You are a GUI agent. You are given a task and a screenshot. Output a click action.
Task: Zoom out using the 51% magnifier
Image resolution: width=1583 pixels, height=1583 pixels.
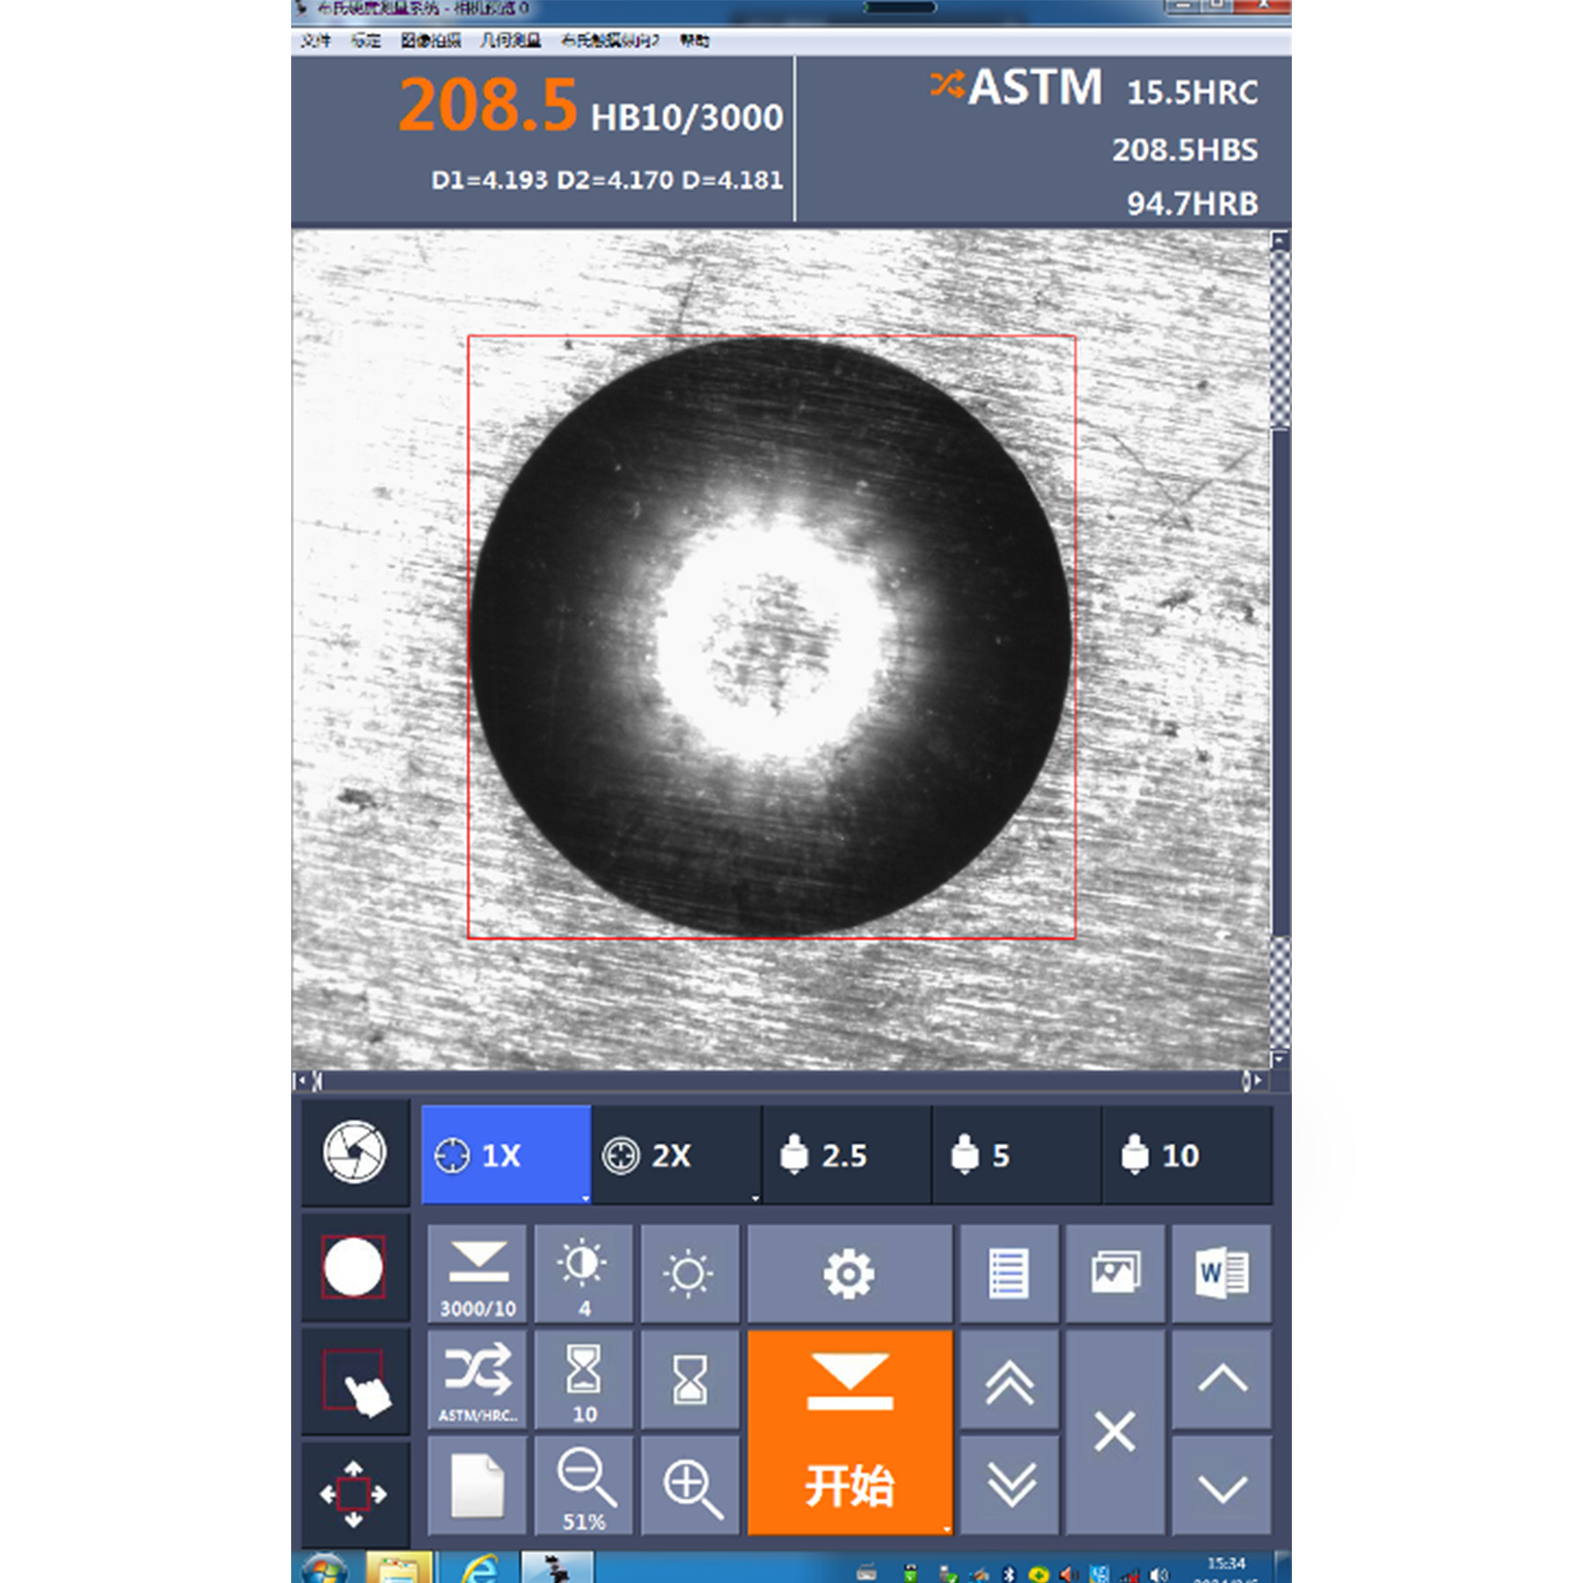584,1487
